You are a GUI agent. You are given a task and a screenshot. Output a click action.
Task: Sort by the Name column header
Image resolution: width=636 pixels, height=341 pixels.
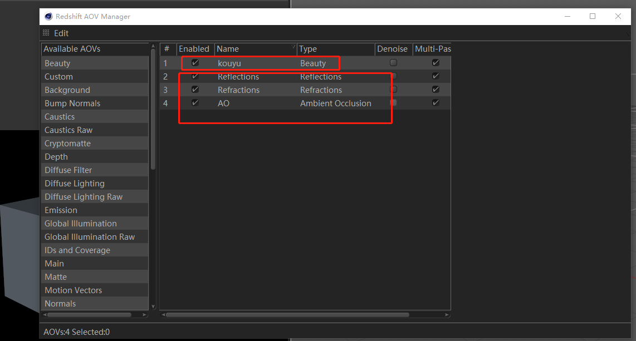click(256, 49)
